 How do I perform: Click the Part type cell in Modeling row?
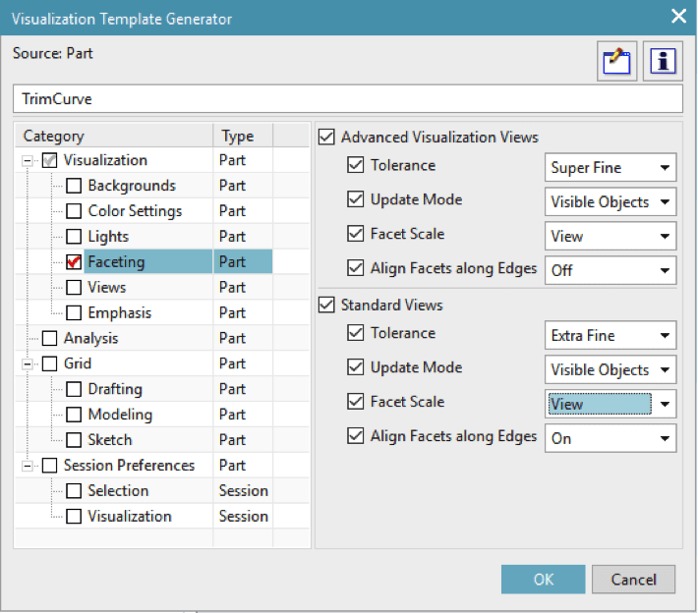243,415
